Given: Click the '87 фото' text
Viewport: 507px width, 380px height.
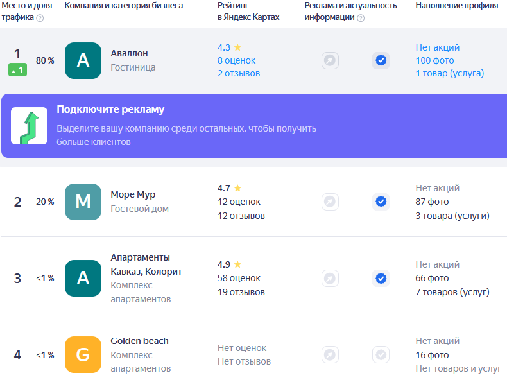Looking at the screenshot, I should click(x=433, y=202).
